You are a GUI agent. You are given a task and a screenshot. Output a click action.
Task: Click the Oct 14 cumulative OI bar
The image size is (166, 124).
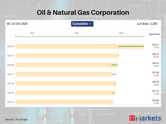click(x=64, y=102)
